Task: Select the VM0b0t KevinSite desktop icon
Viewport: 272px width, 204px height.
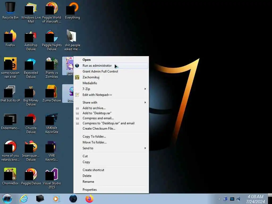Action: point(52,123)
